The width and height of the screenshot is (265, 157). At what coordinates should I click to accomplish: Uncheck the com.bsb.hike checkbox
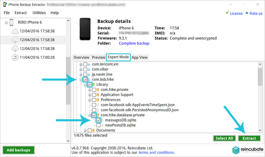pyautogui.click(x=85, y=80)
